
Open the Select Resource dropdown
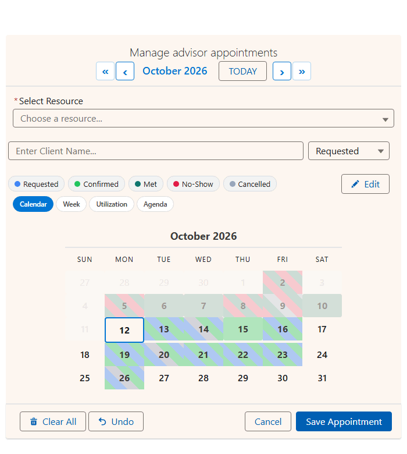pyautogui.click(x=203, y=118)
